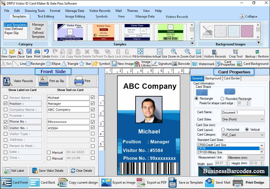Select the Rounded Rectangle card shape
Image resolution: width=270 pixels, height=189 pixels.
tap(222, 99)
